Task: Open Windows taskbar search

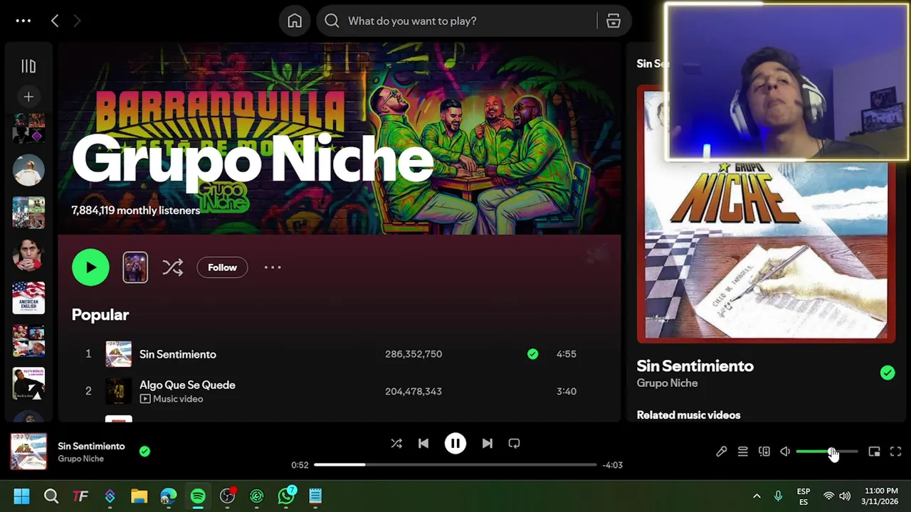Action: pos(51,496)
